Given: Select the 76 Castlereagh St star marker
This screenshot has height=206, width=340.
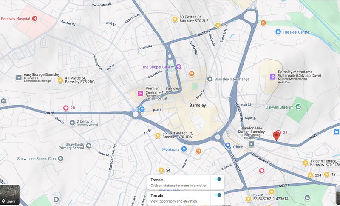Looking at the screenshot, I should tap(158, 135).
